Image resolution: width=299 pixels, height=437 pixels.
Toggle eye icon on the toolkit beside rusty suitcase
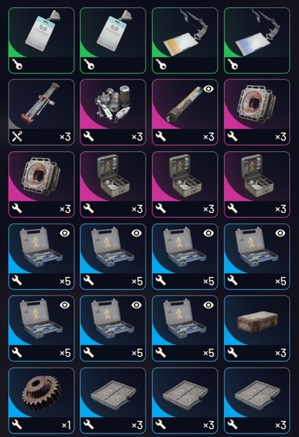point(208,305)
